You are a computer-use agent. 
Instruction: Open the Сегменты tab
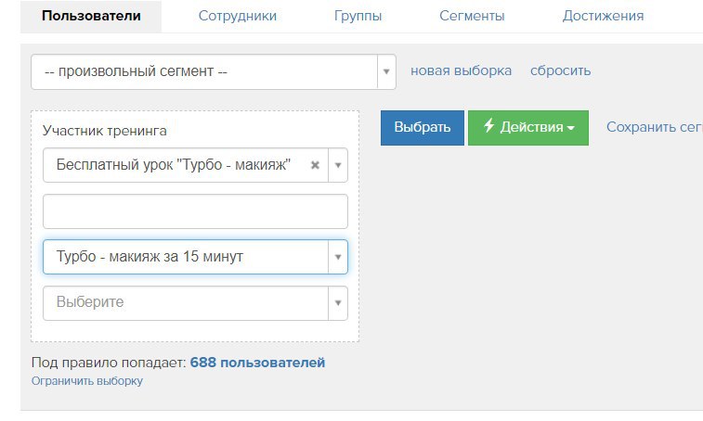click(472, 16)
